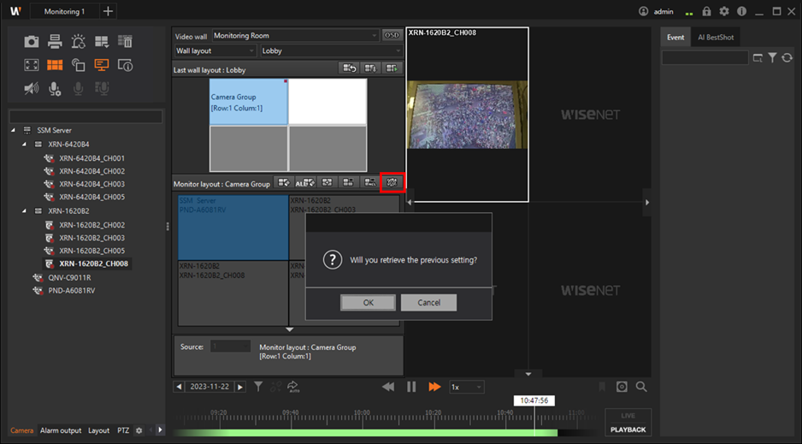Viewport: 802px width, 444px height.
Task: Click the green timeline bar near 10:00
Action: point(362,433)
